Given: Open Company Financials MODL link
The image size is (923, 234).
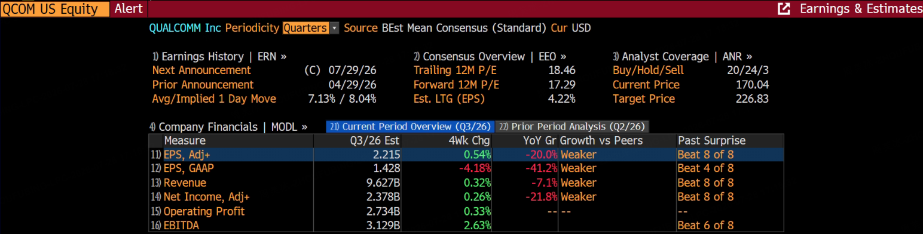Looking at the screenshot, I should pyautogui.click(x=228, y=127).
